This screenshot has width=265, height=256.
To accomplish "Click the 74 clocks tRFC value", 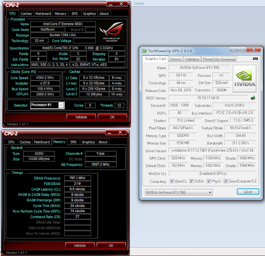I will point(78,211).
